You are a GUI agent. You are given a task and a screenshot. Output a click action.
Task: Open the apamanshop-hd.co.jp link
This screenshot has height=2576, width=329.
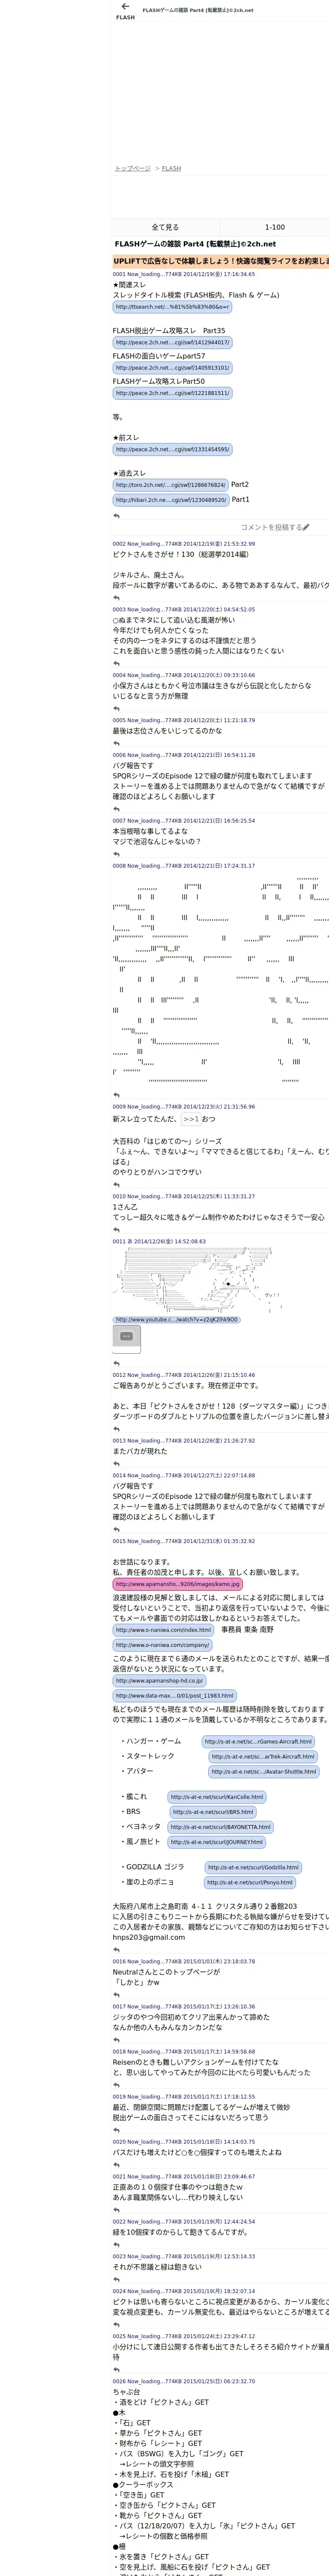pyautogui.click(x=159, y=1680)
